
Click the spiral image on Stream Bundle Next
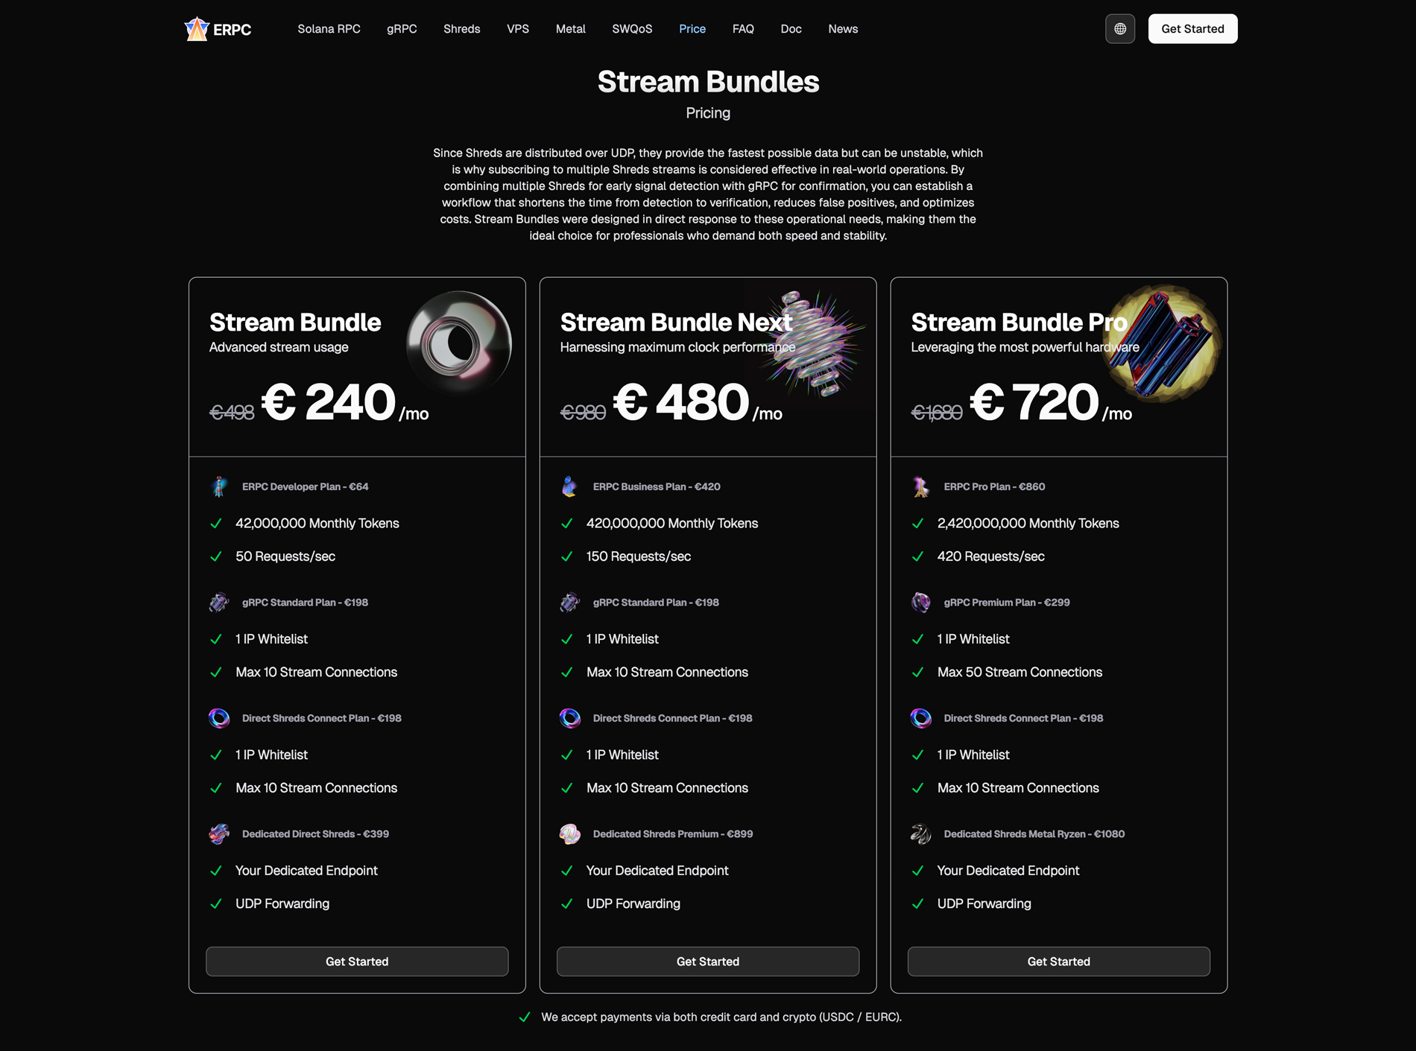click(809, 343)
